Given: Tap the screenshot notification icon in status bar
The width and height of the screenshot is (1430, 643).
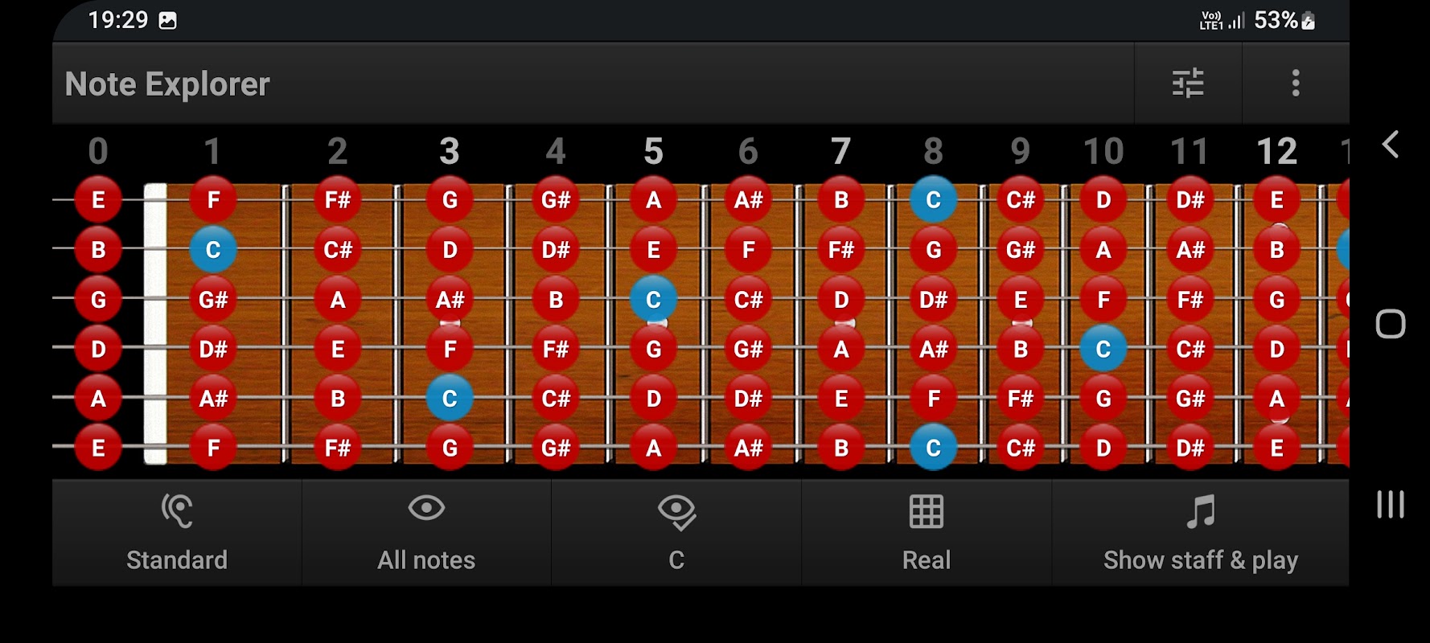Looking at the screenshot, I should [167, 21].
